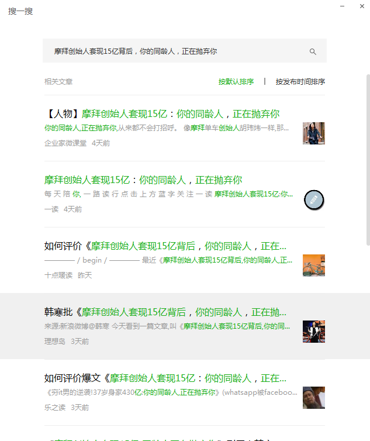370x441 pixels.
Task: Click snippet starting 你的同龄人,正在抛弃你,从来都不会打招呼
Action: tap(167, 128)
